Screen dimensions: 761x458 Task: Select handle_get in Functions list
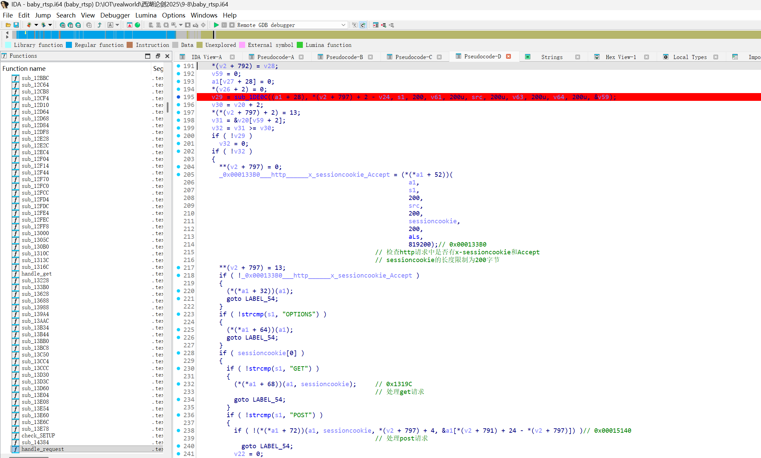tap(36, 274)
